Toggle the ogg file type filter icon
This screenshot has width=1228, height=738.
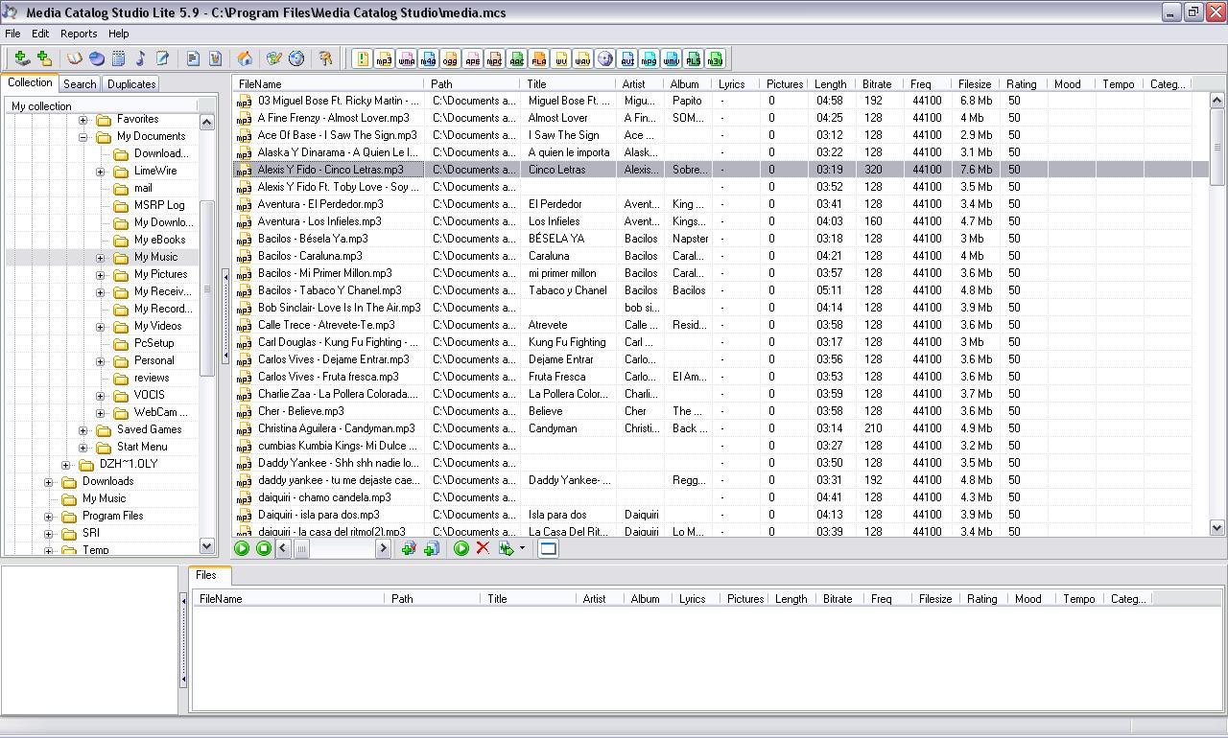click(x=450, y=59)
